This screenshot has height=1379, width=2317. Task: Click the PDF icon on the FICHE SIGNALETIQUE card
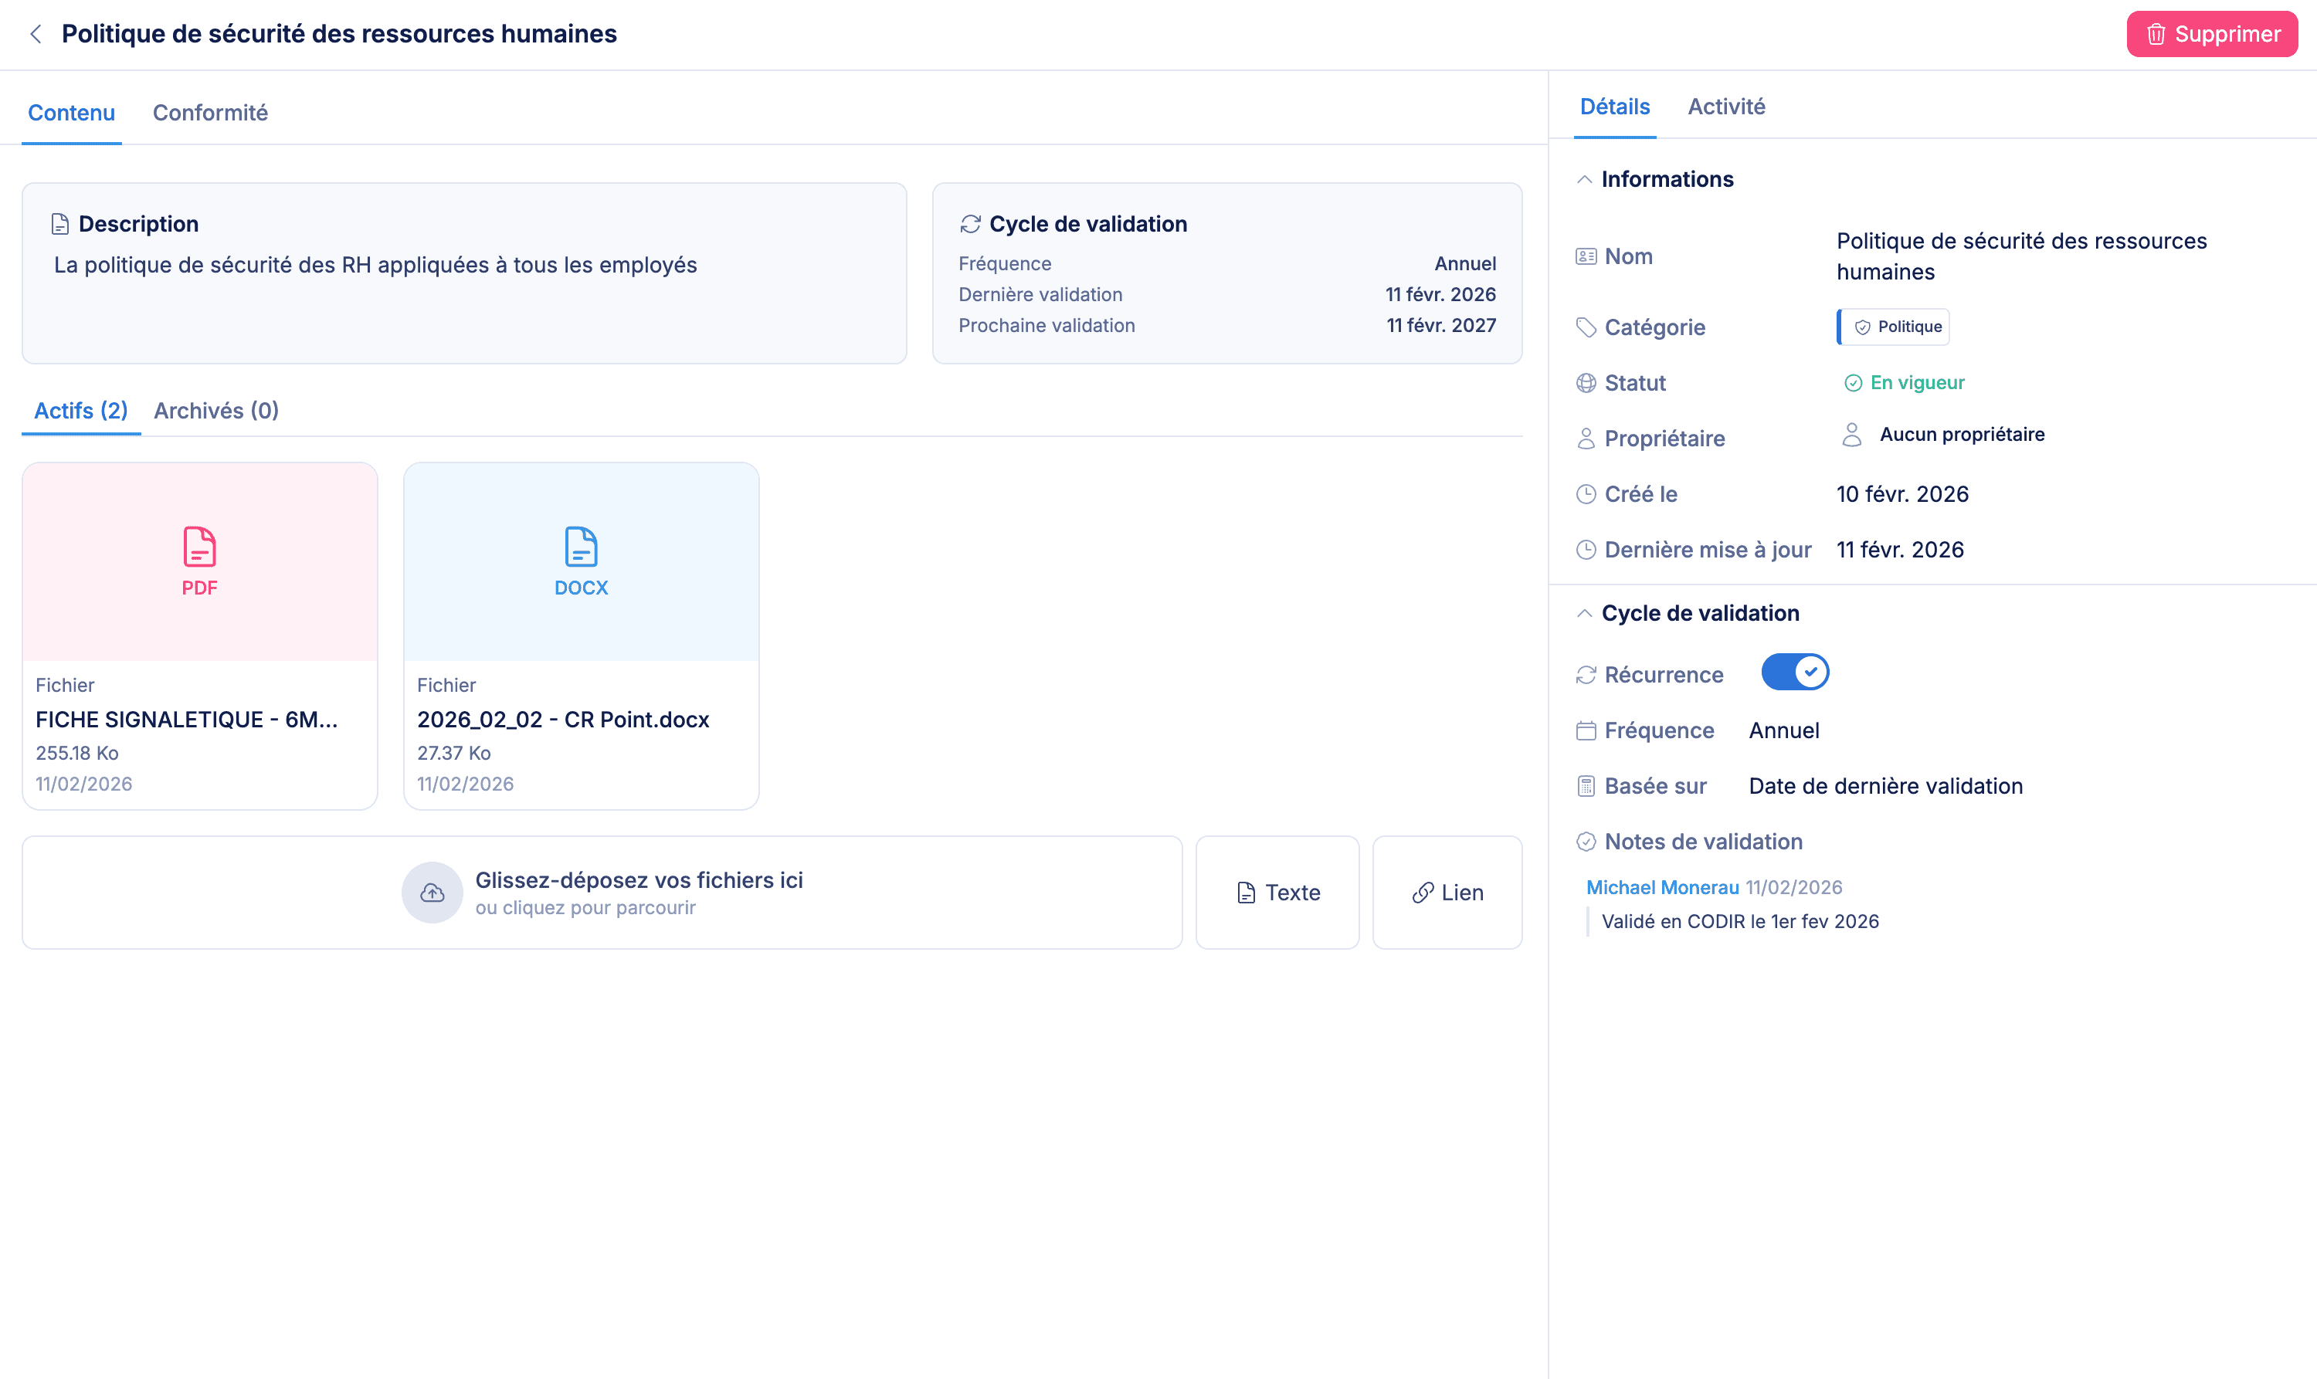click(199, 547)
